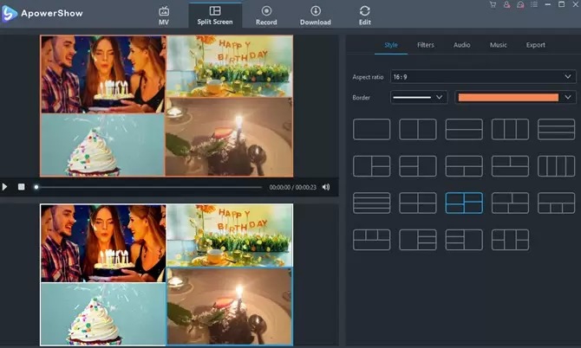581x348 pixels.
Task: Click the Happy Birthday cell in the upper preview
Action: click(229, 66)
